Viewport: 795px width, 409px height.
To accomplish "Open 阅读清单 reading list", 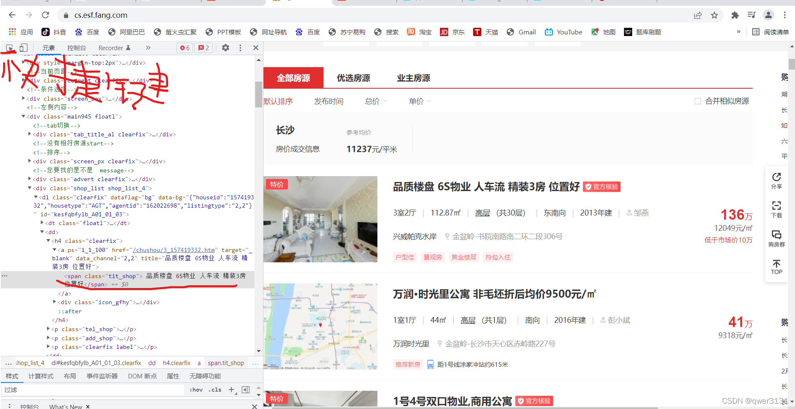I will (771, 32).
